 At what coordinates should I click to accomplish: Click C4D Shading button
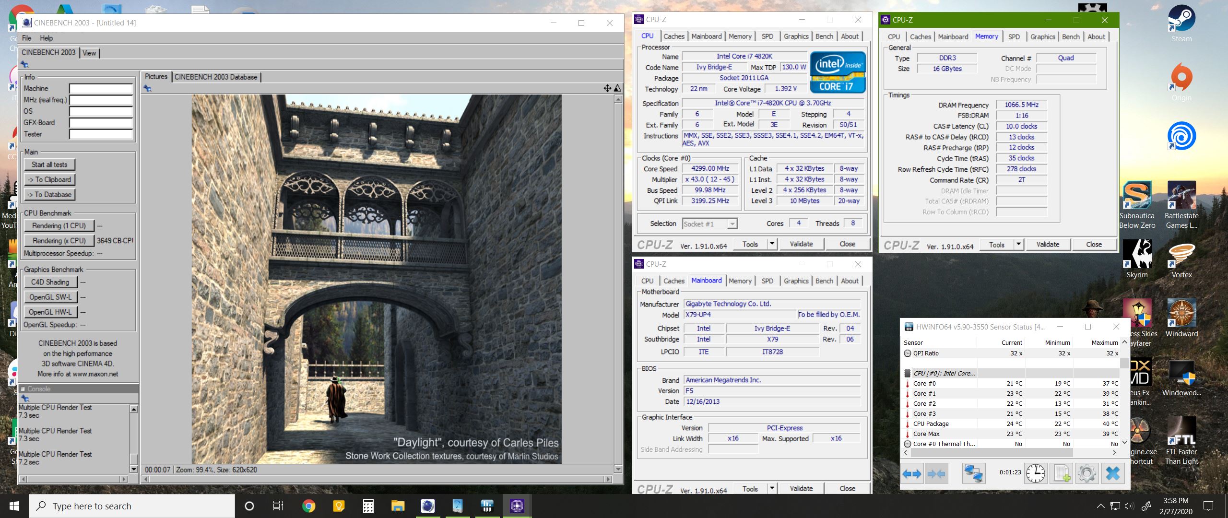pyautogui.click(x=50, y=282)
